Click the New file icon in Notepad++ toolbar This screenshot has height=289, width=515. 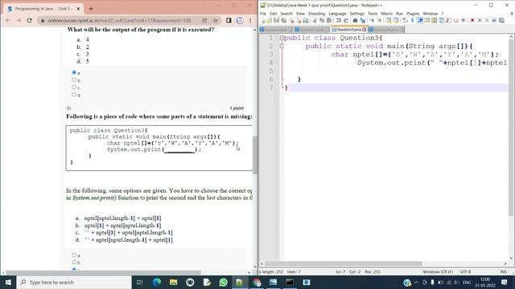[x=263, y=21]
